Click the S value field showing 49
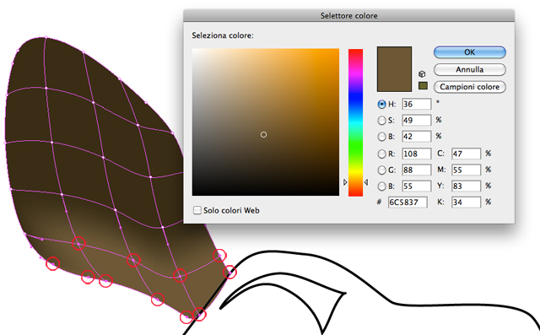The height and width of the screenshot is (335, 540). [416, 120]
